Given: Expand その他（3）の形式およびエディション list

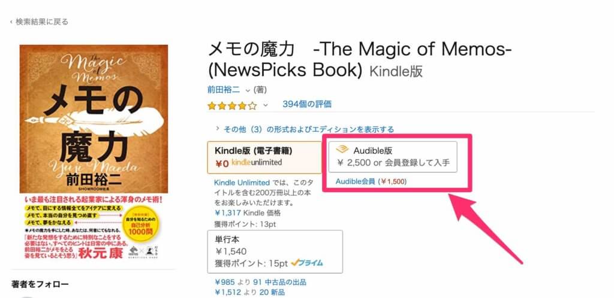Looking at the screenshot, I should (x=308, y=129).
